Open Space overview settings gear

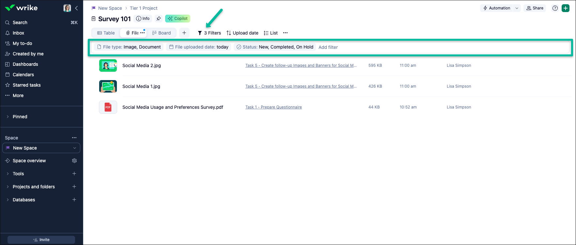coord(74,161)
